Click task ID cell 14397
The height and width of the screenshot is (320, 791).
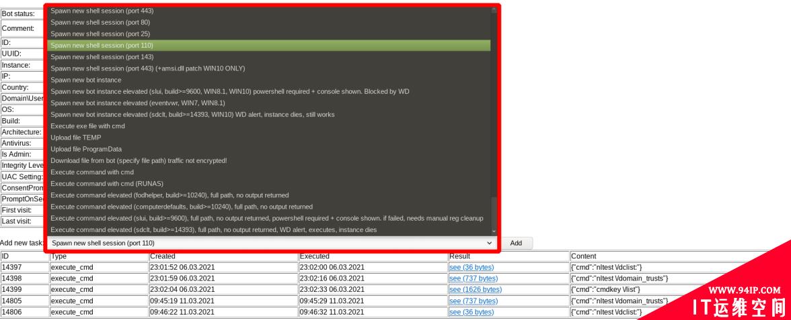coord(25,267)
